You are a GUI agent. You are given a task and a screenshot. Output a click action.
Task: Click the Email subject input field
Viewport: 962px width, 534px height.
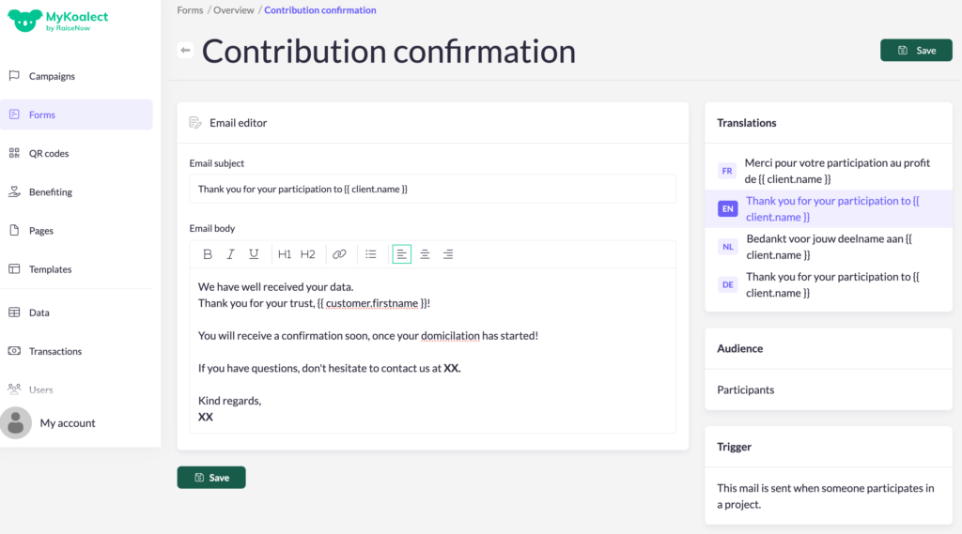coord(432,189)
